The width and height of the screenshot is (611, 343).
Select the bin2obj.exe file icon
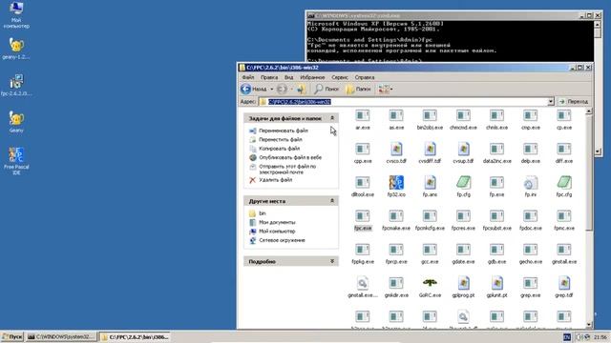[430, 115]
